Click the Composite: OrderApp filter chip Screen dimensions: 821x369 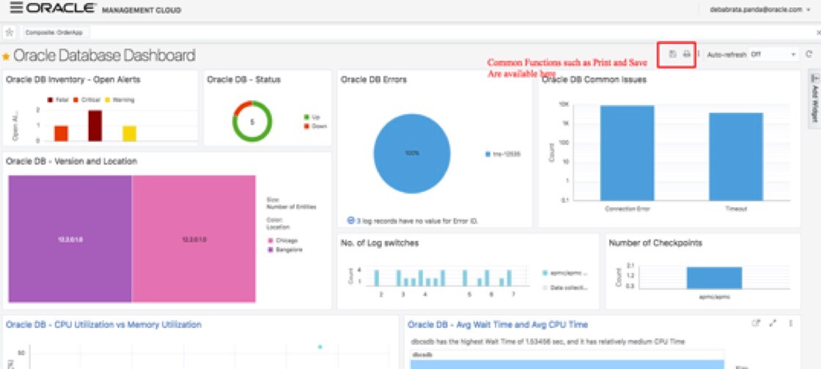point(54,32)
